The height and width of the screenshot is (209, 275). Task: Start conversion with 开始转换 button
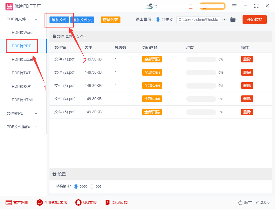(254, 20)
